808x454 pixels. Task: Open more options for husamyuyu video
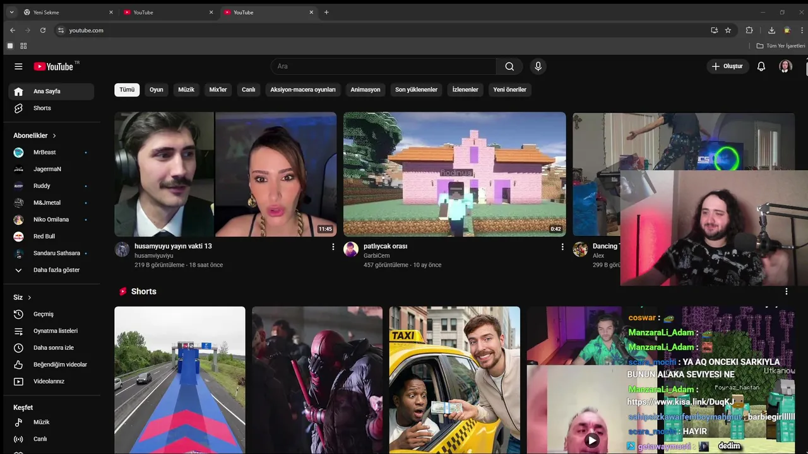click(x=333, y=247)
